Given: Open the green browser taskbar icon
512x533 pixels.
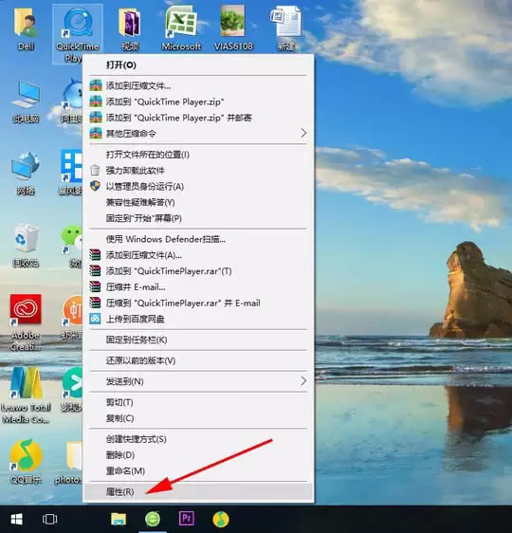Looking at the screenshot, I should pyautogui.click(x=153, y=519).
